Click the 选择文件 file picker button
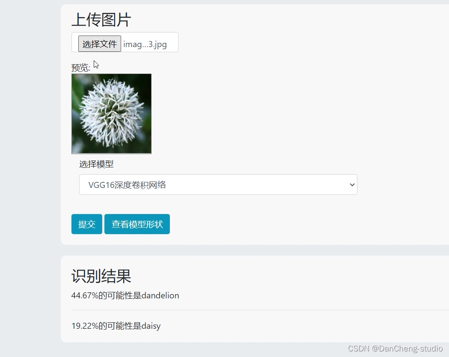 point(99,43)
